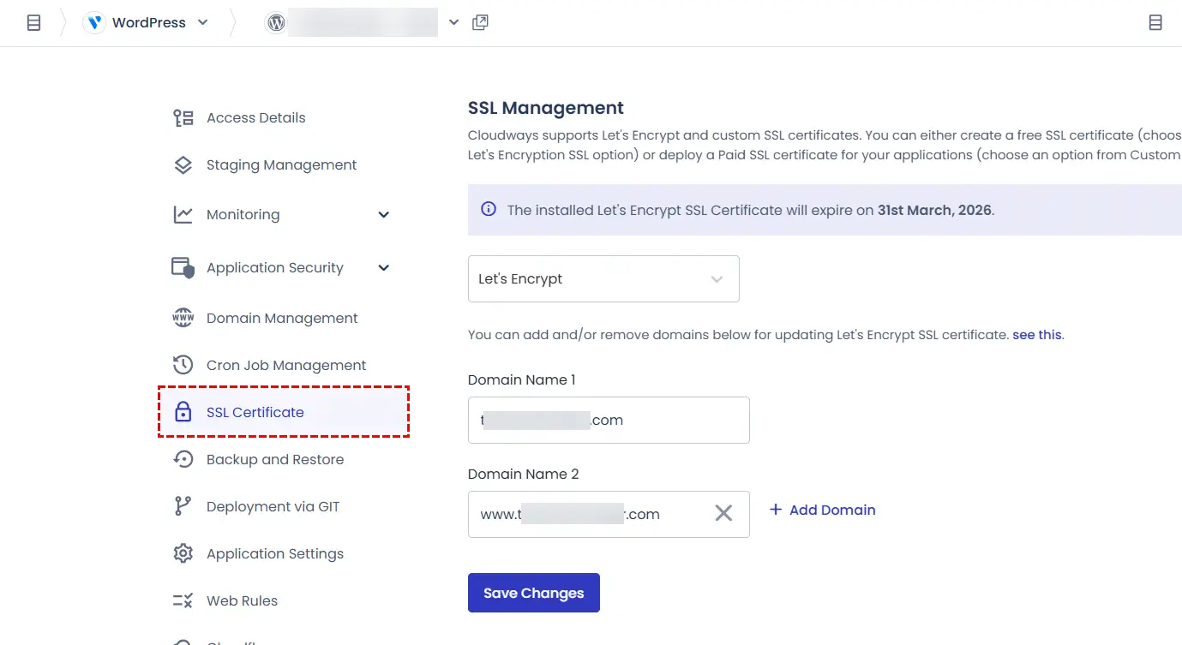
Task: Click the Deployment via GIT branch icon
Action: [x=183, y=506]
